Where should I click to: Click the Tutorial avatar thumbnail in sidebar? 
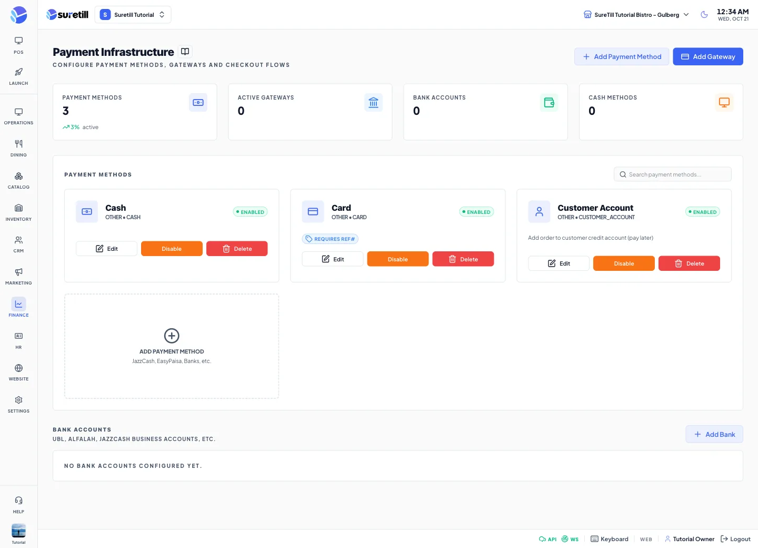(18, 531)
